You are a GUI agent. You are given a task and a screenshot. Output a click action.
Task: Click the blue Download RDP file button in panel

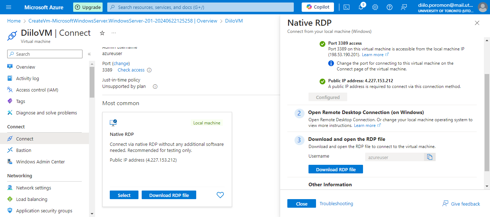[335, 169]
